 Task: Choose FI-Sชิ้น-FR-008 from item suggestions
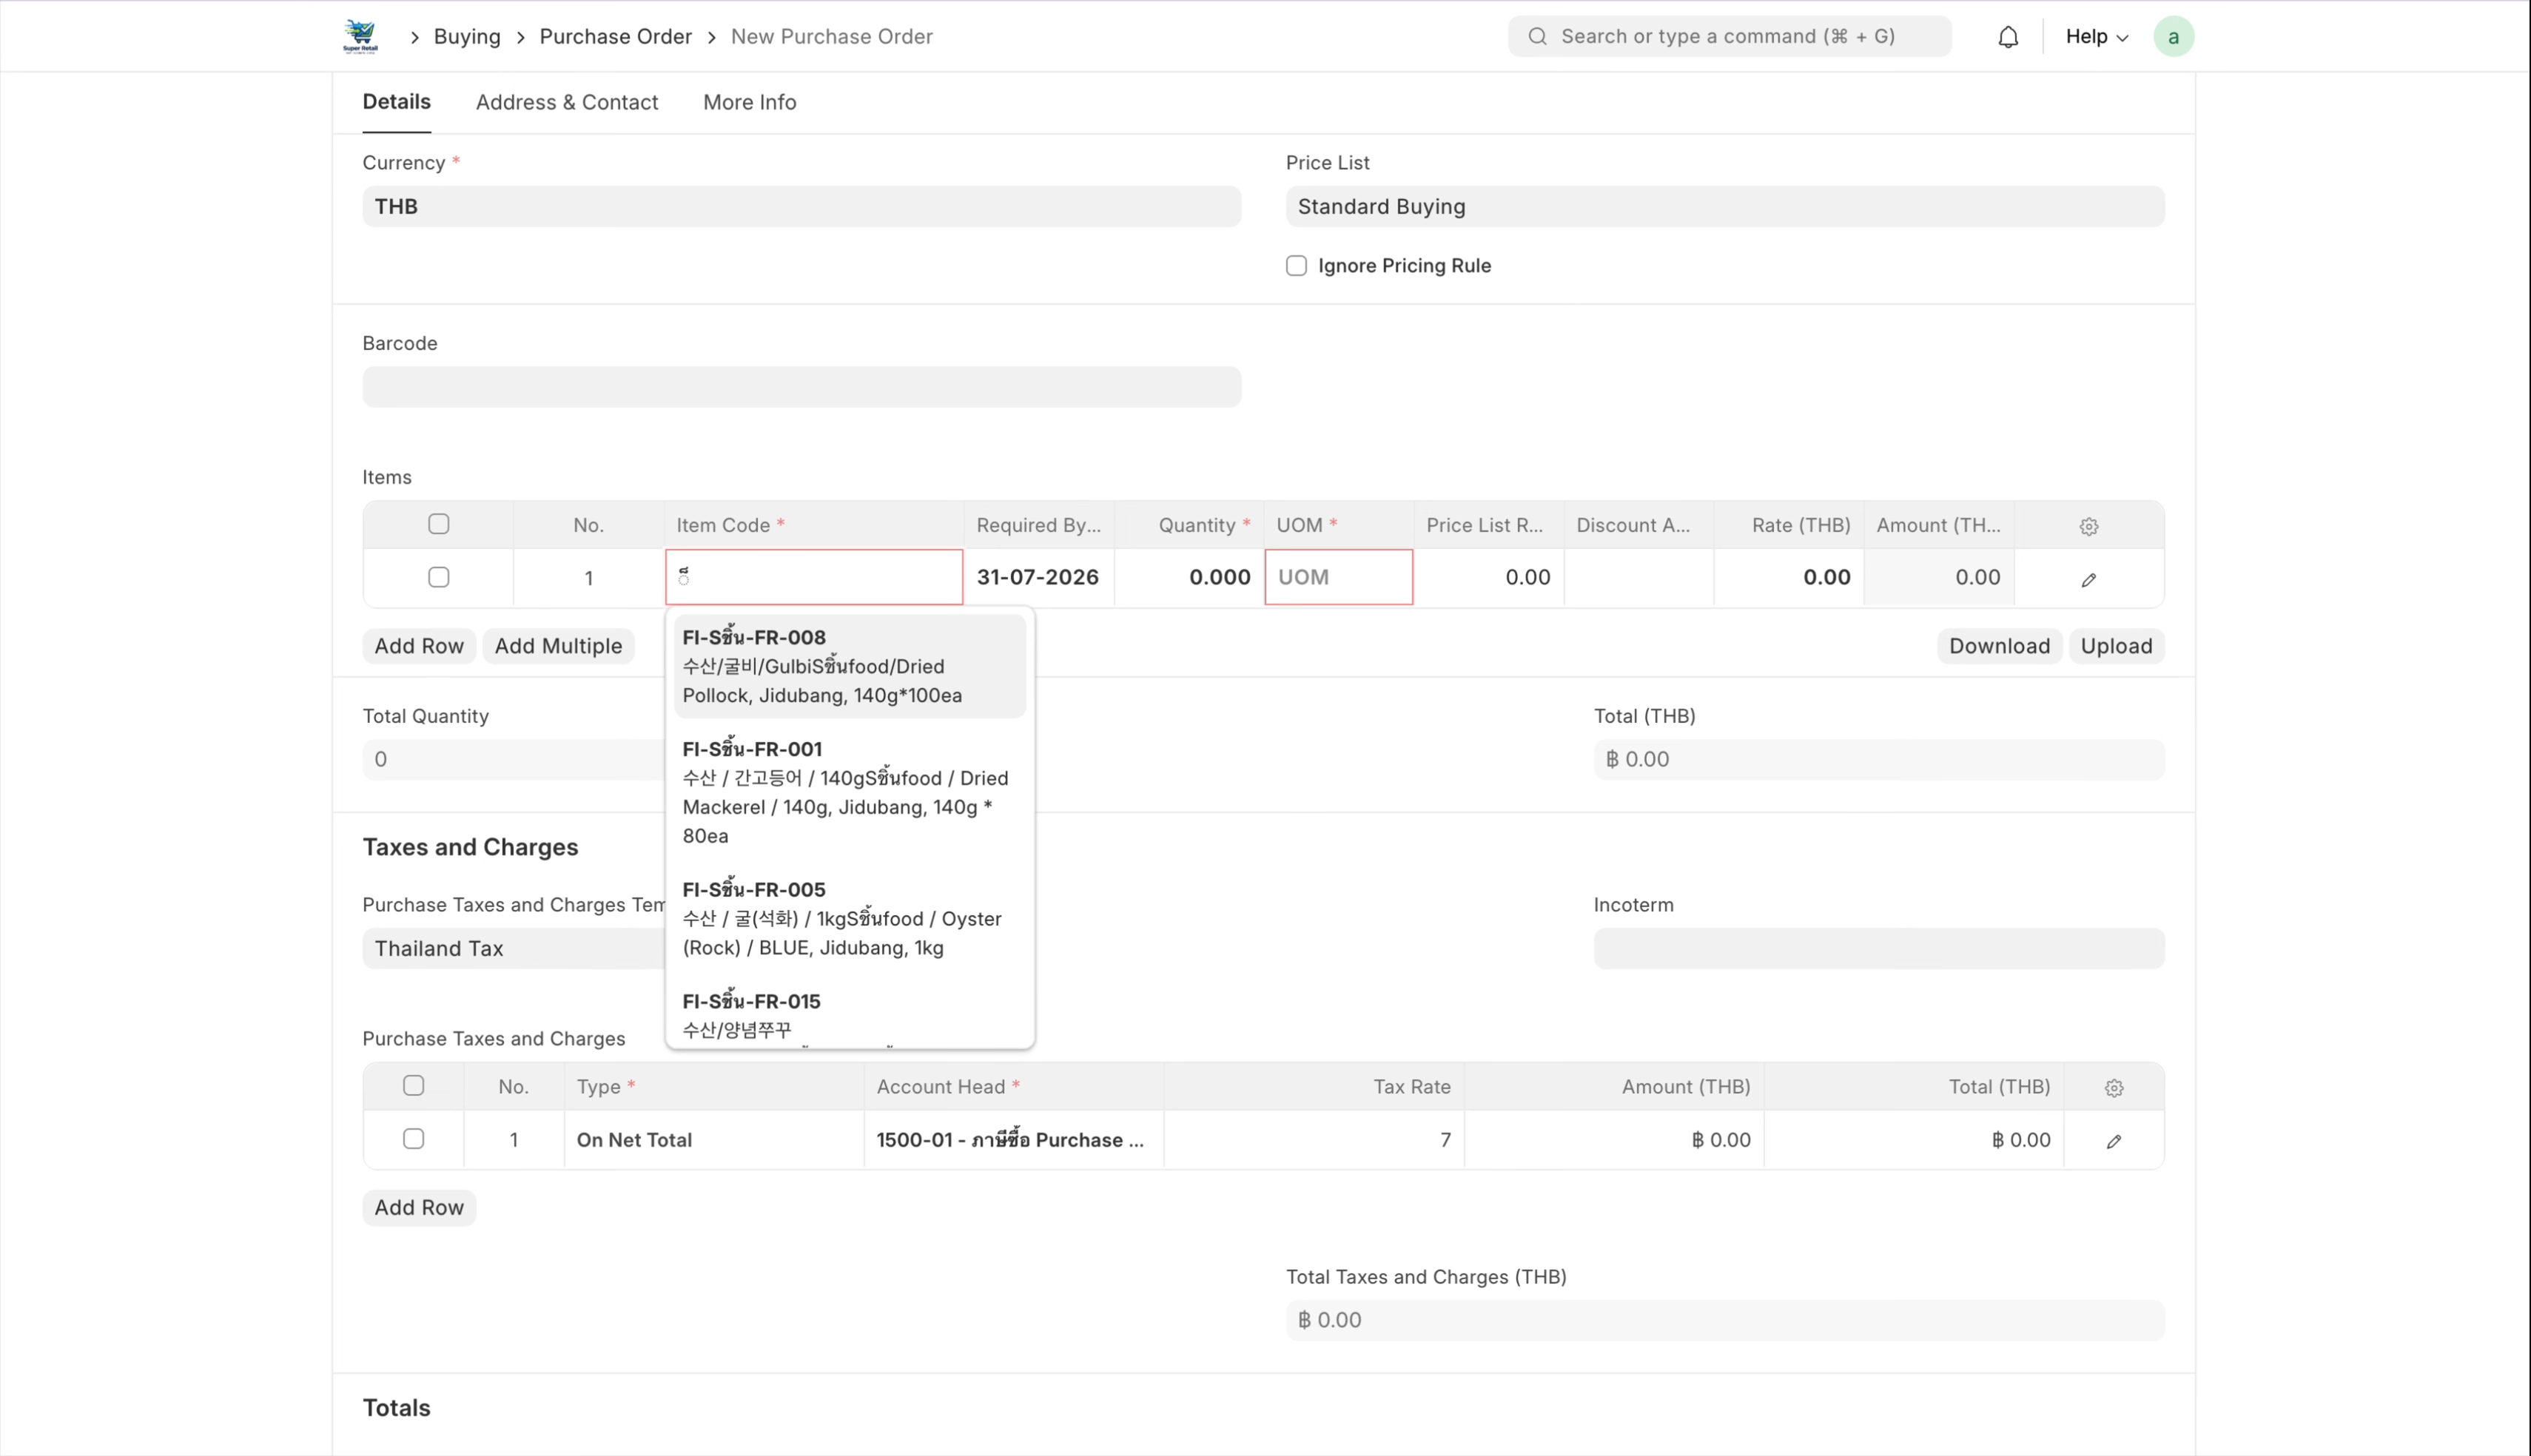tap(849, 666)
